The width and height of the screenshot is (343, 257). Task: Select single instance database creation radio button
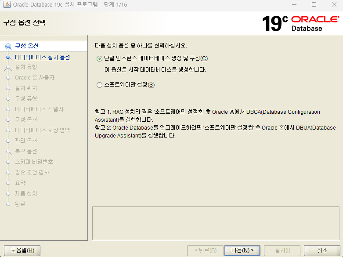(99, 59)
